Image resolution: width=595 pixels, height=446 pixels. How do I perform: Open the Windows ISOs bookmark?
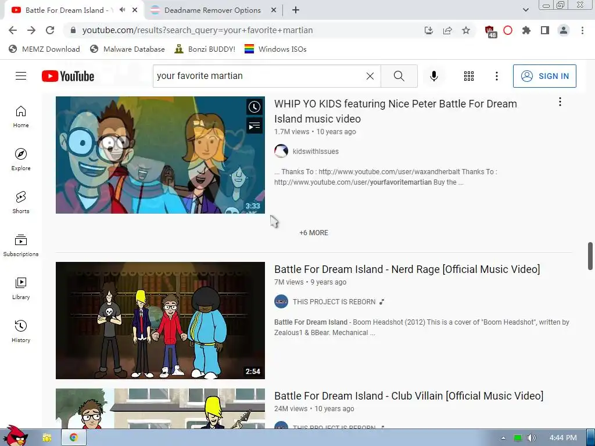[x=275, y=49]
